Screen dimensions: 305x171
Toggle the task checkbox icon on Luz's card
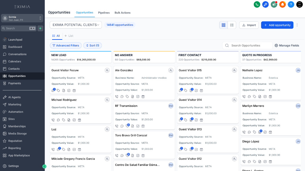[74, 149]
